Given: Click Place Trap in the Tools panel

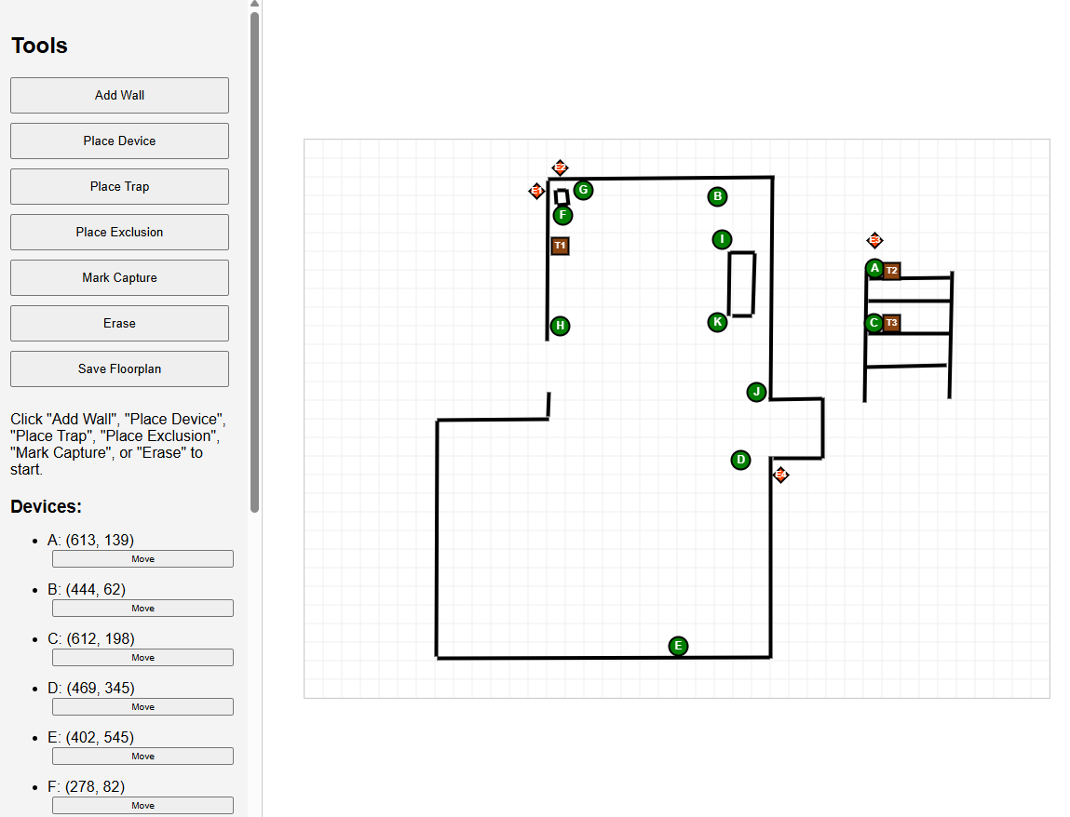Looking at the screenshot, I should 119,186.
